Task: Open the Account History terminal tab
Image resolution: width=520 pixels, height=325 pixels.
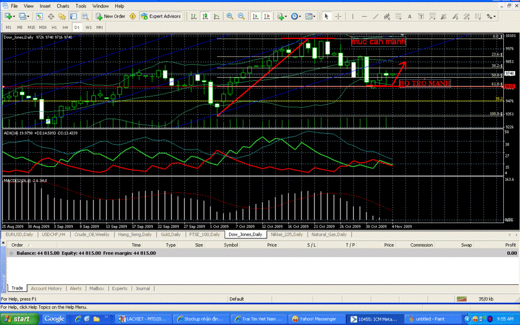Action: 46,288
